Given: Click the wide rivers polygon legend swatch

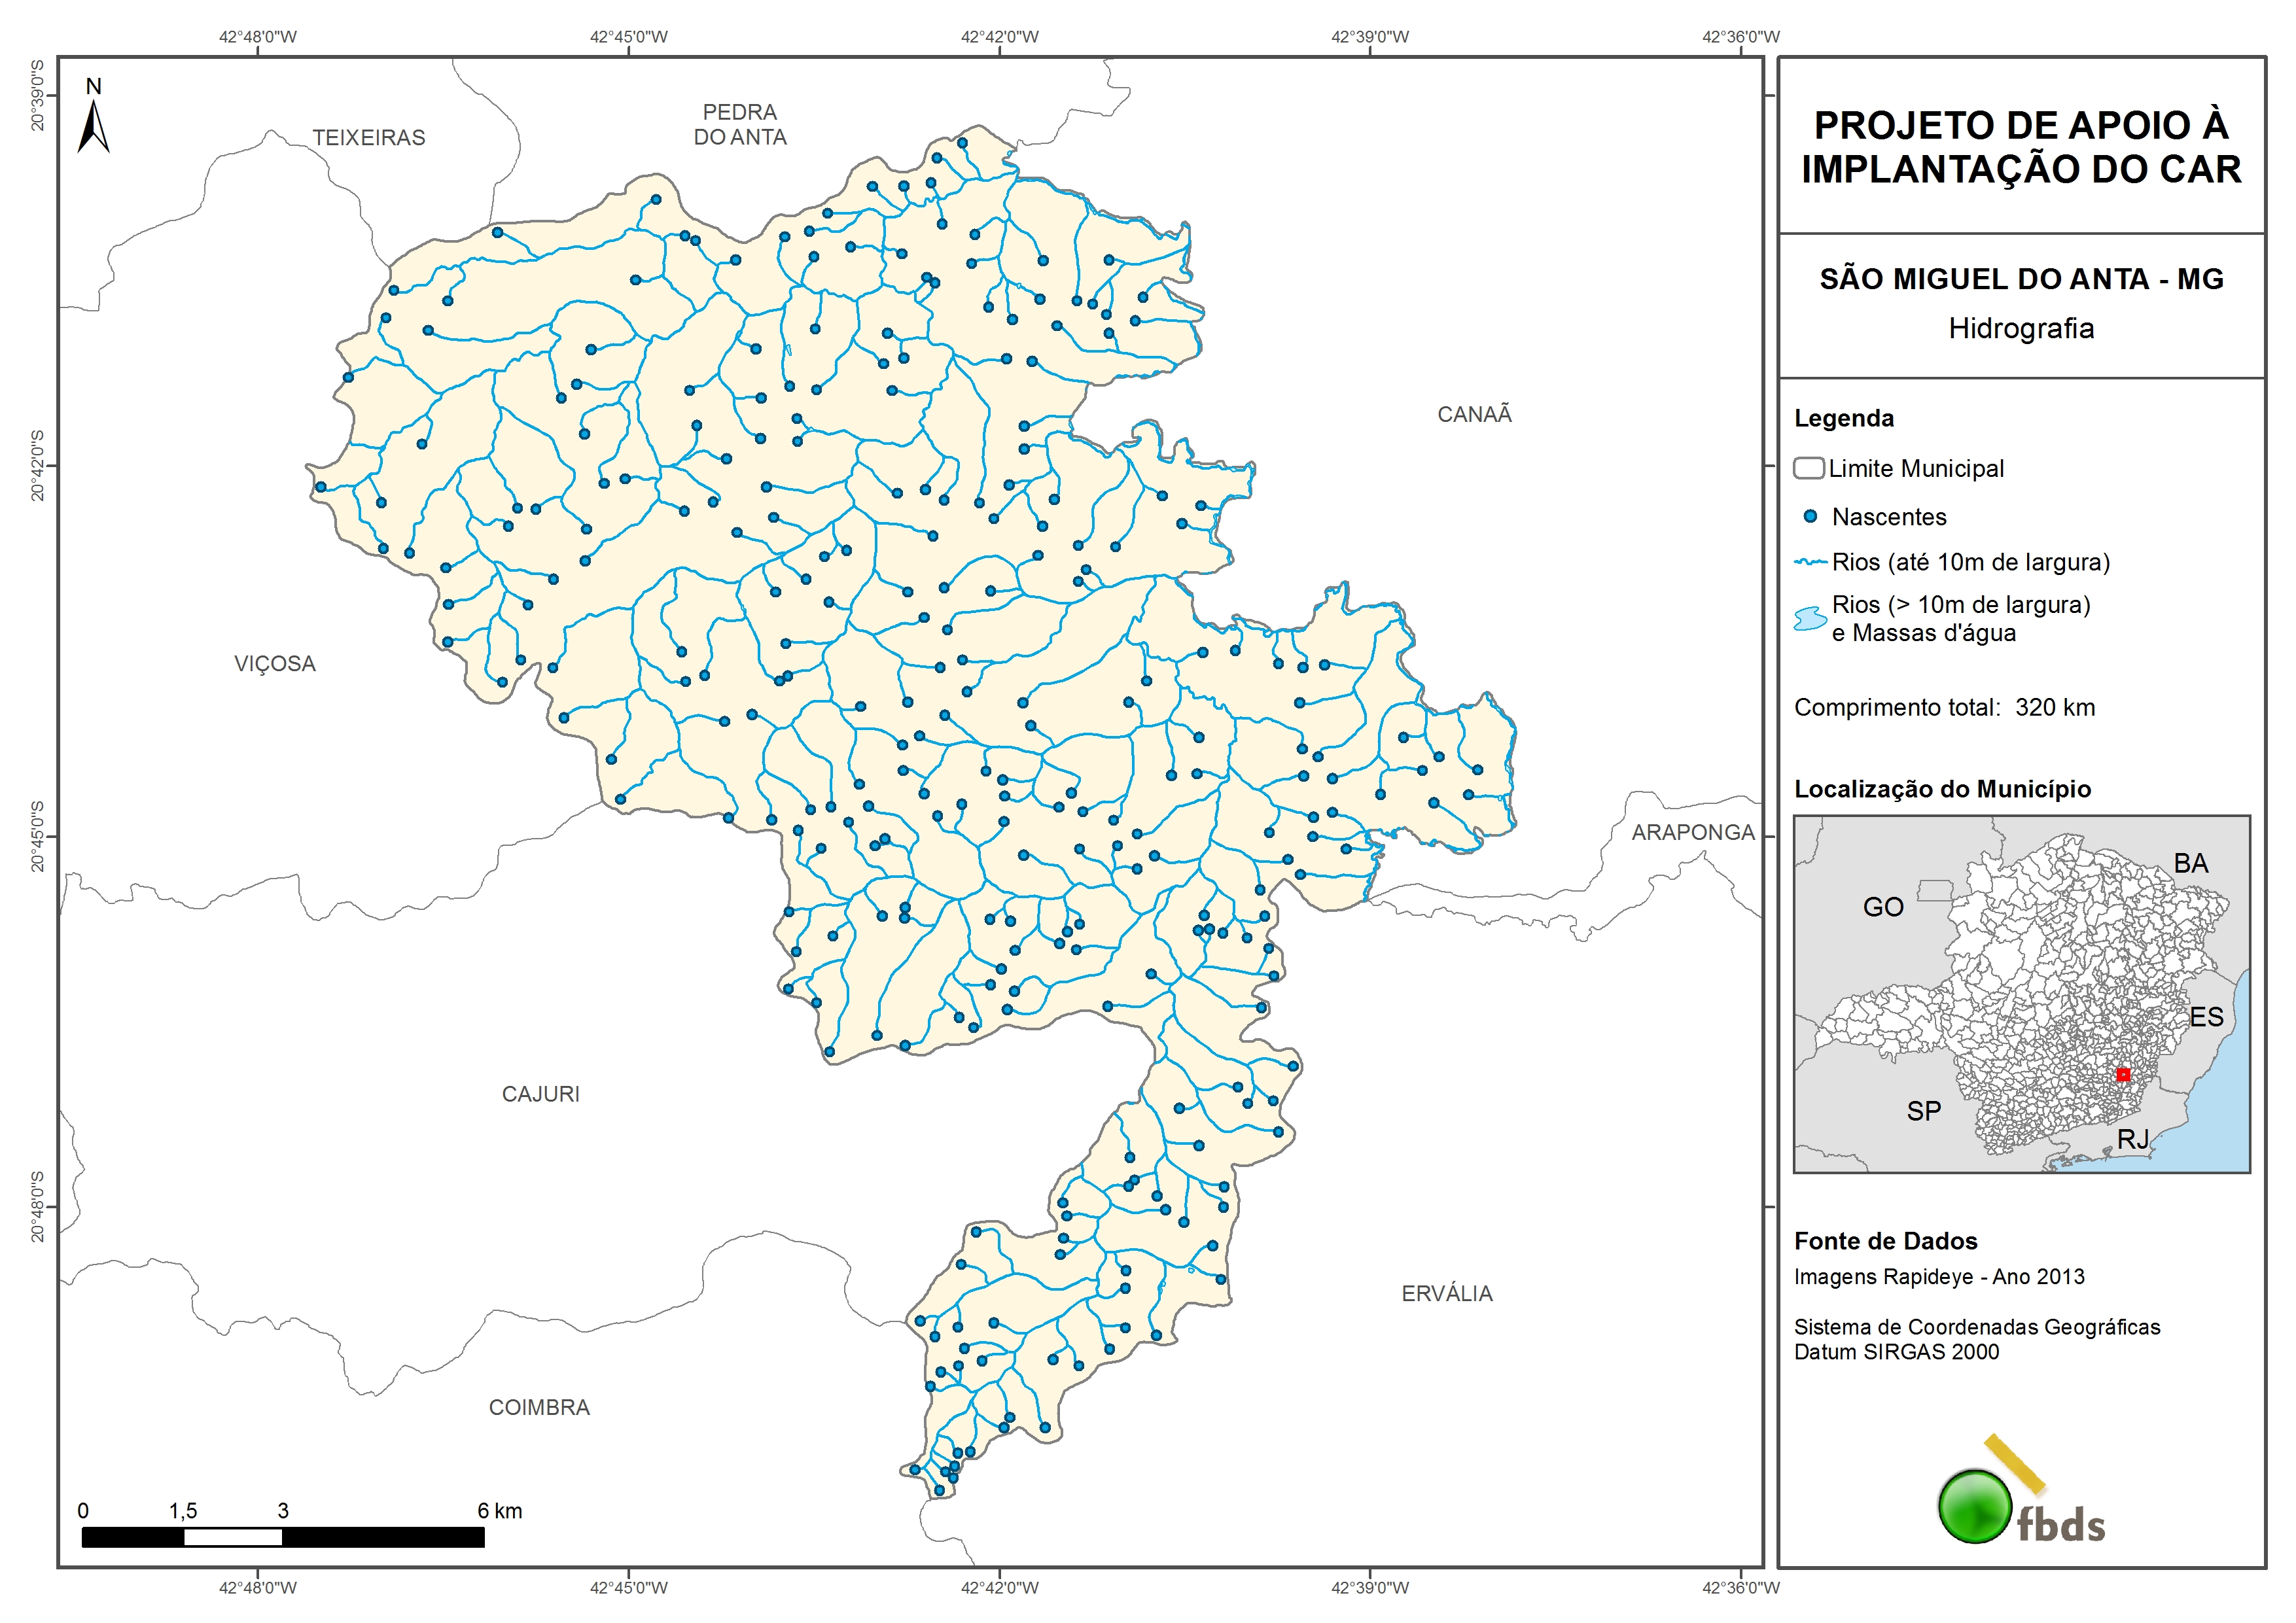Looking at the screenshot, I should click(x=1810, y=619).
